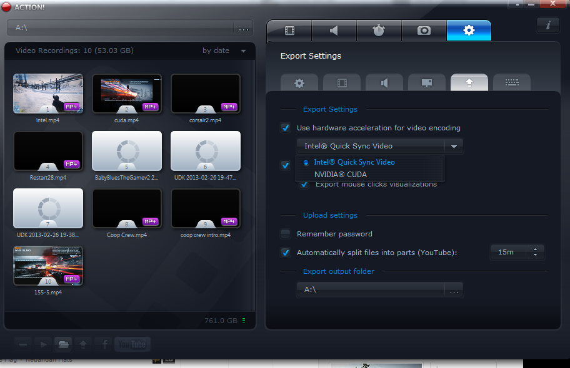This screenshot has height=368, width=570.
Task: Open the Video Recordings tab with film icon
Action: point(289,31)
